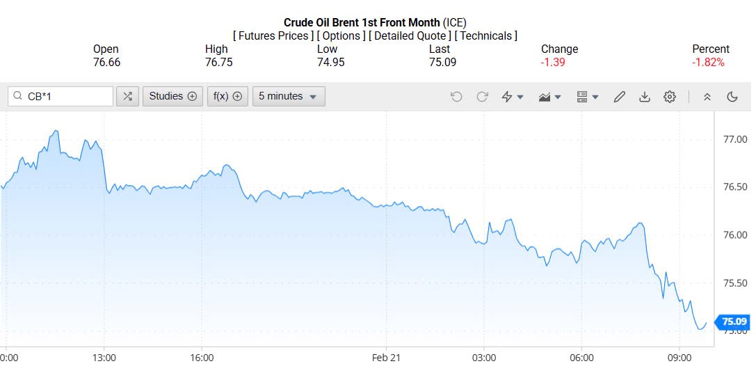Viewport: 756px width, 366px height.
Task: Open the 5 minutes interval dropdown
Action: pyautogui.click(x=288, y=97)
